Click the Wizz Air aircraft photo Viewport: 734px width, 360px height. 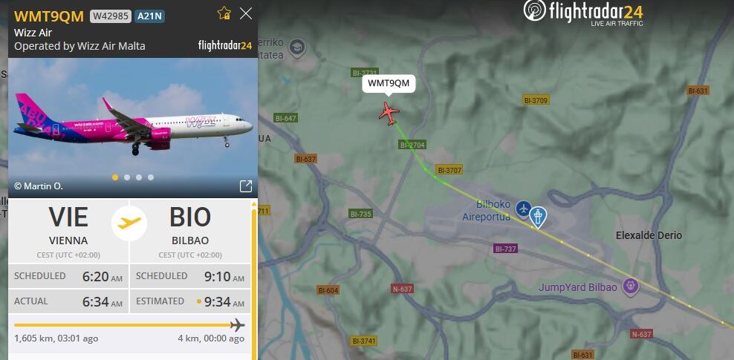click(x=133, y=128)
